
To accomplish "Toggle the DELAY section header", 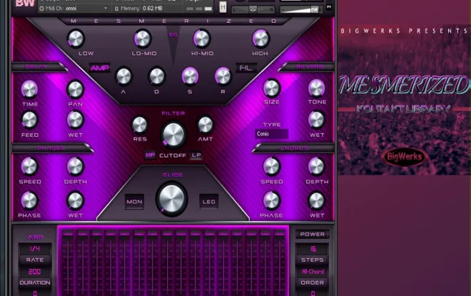I will (x=36, y=66).
